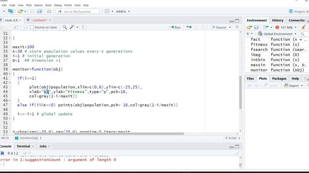Switch to the Files tab
This screenshot has height=173, width=309.
[x=250, y=78]
